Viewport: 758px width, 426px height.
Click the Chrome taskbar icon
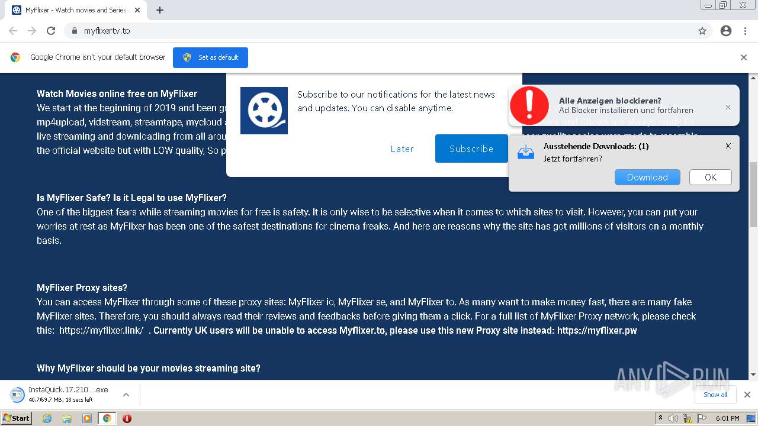coord(107,418)
